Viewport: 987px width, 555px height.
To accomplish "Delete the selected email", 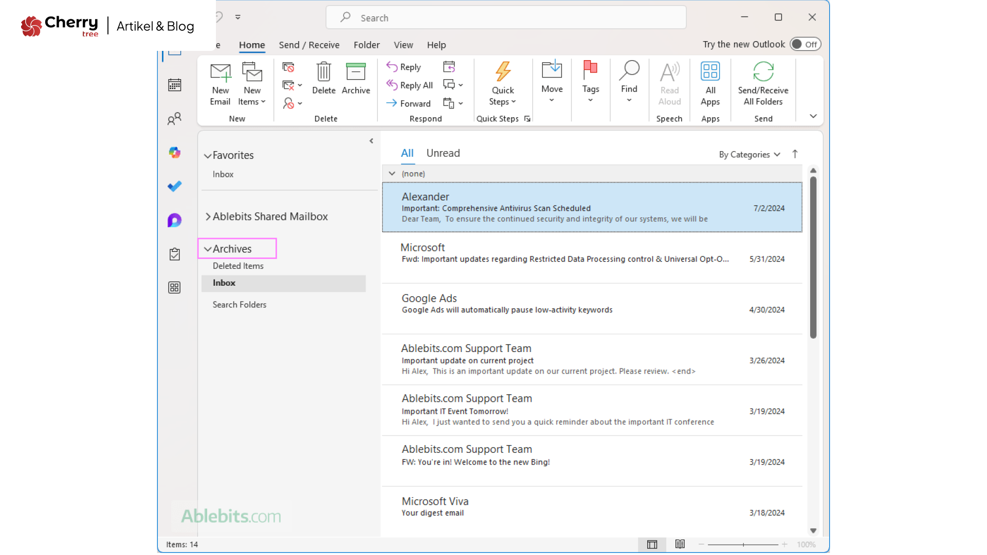I will click(x=323, y=78).
